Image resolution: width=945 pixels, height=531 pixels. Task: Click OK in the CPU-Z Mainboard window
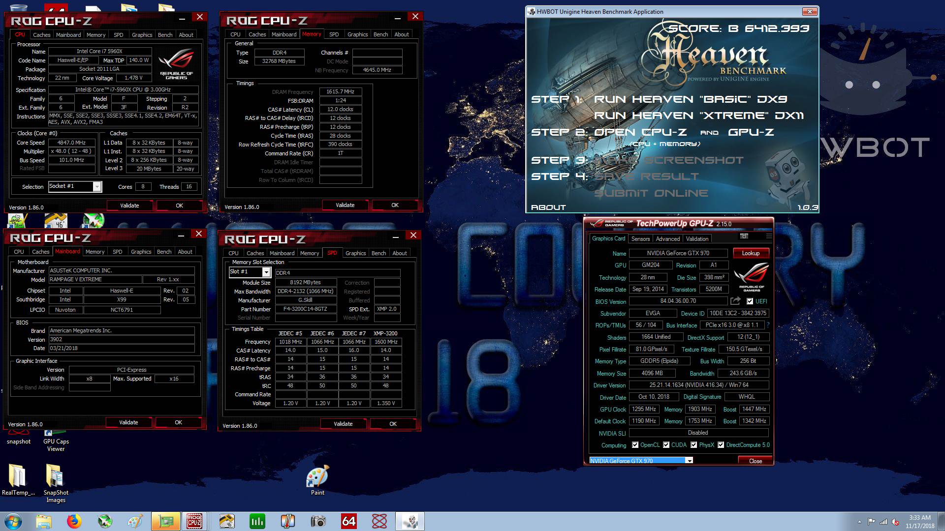click(178, 422)
